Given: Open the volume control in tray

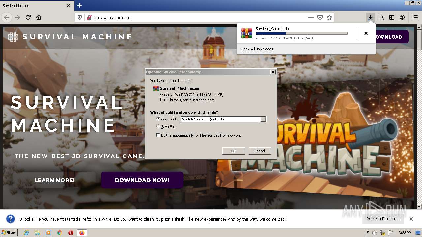Looking at the screenshot, I should pos(375,233).
